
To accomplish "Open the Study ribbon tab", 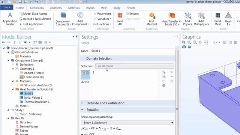I will click(x=117, y=8).
